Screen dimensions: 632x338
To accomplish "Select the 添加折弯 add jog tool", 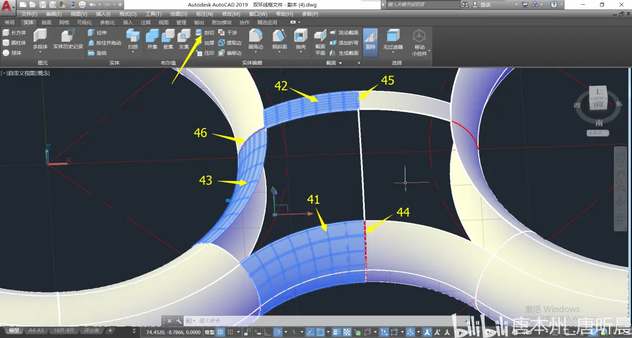I will point(345,43).
